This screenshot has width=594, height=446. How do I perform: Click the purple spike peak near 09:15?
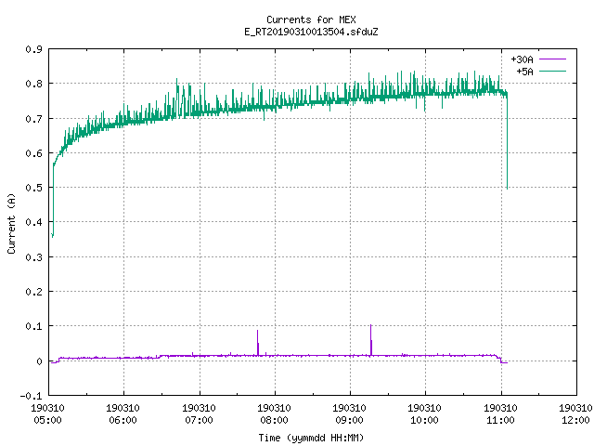(x=371, y=325)
